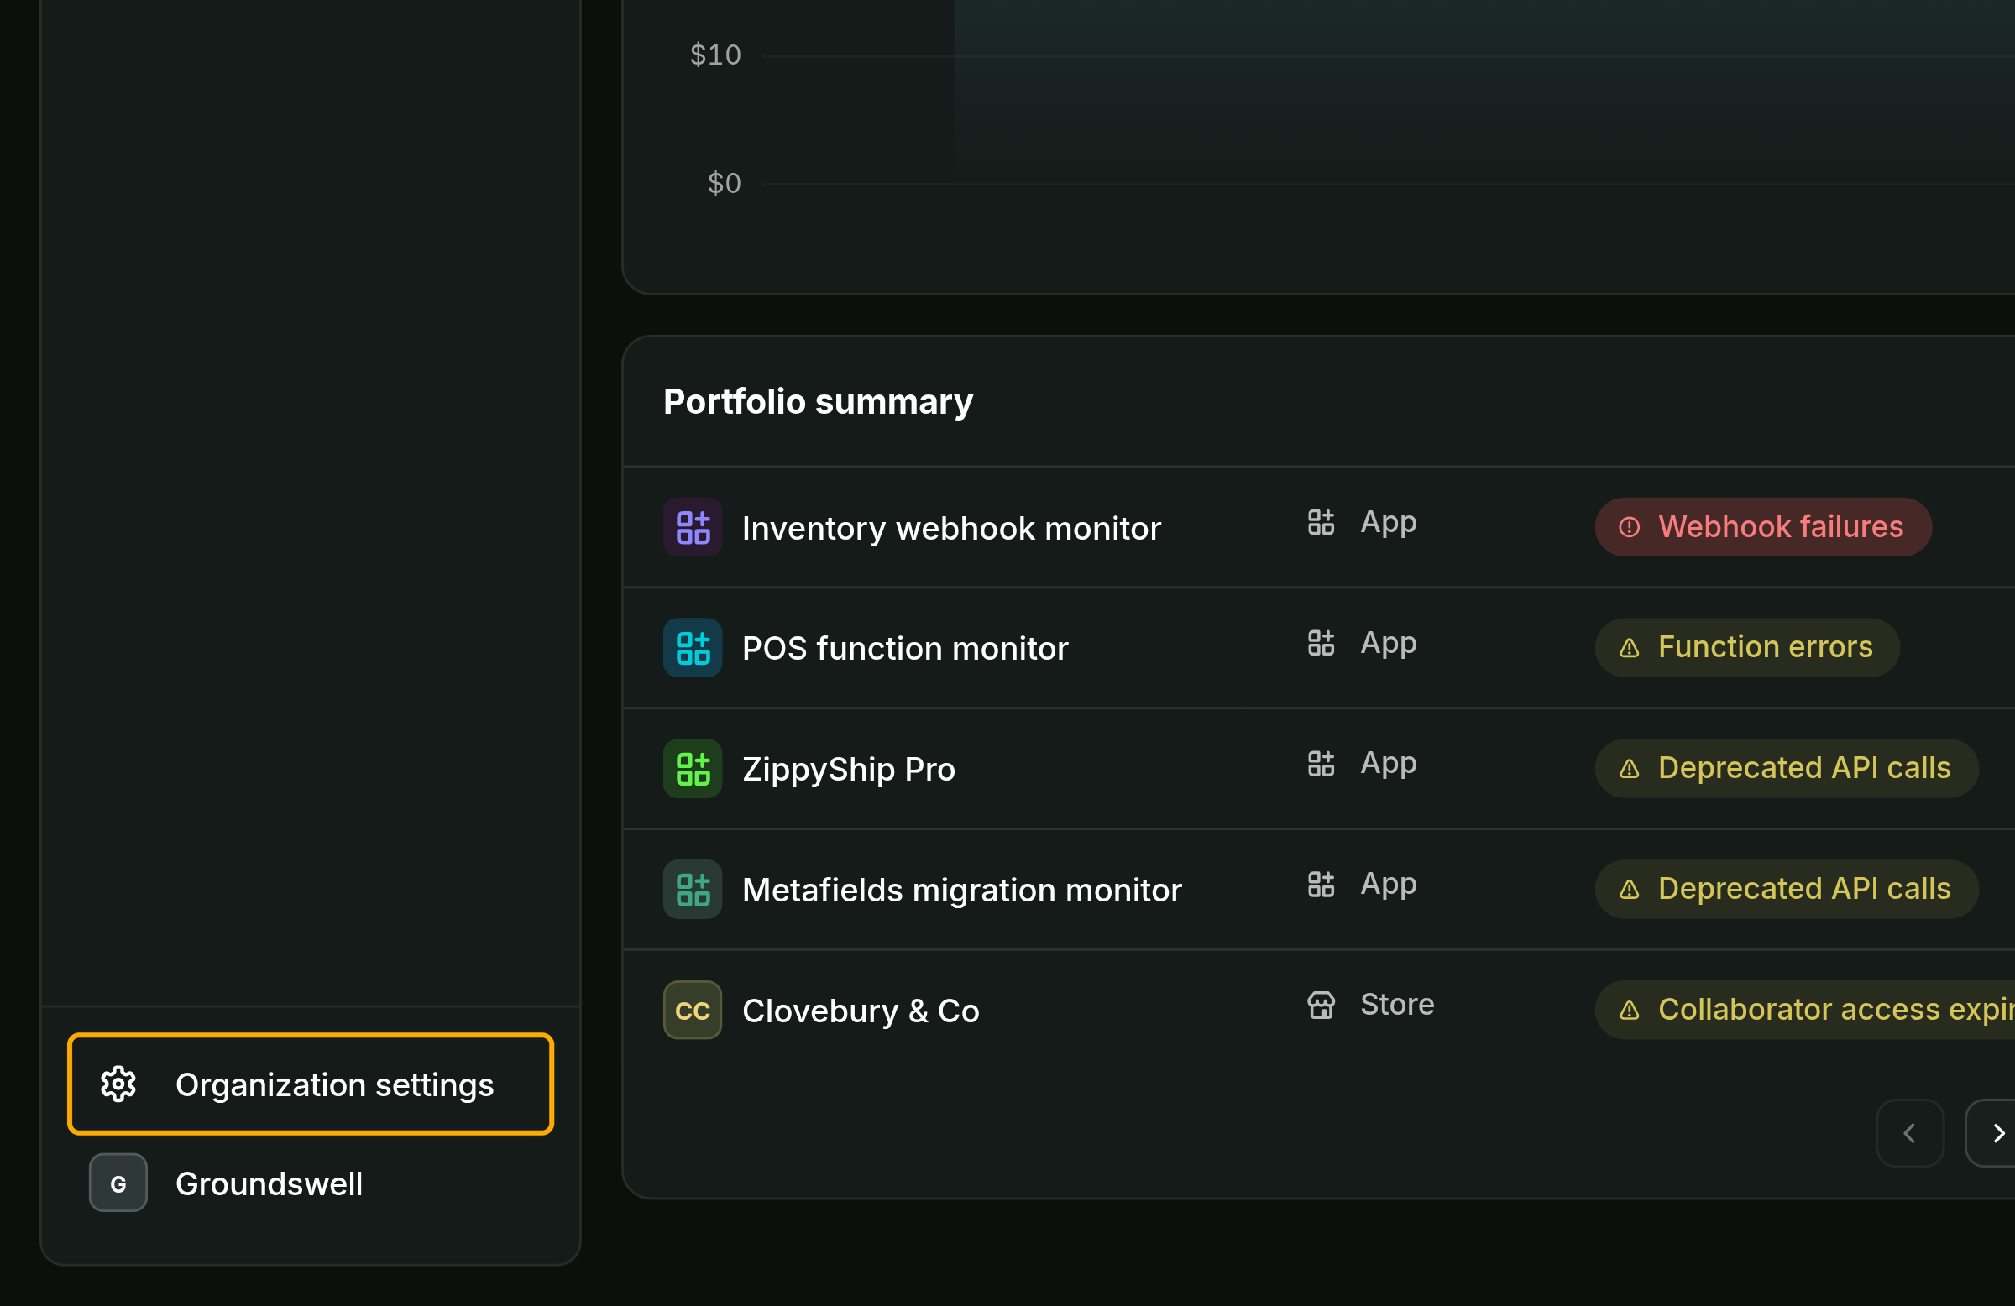Click the green ZippyShip Pro app icon
Viewport: 2015px width, 1306px height.
coord(693,770)
